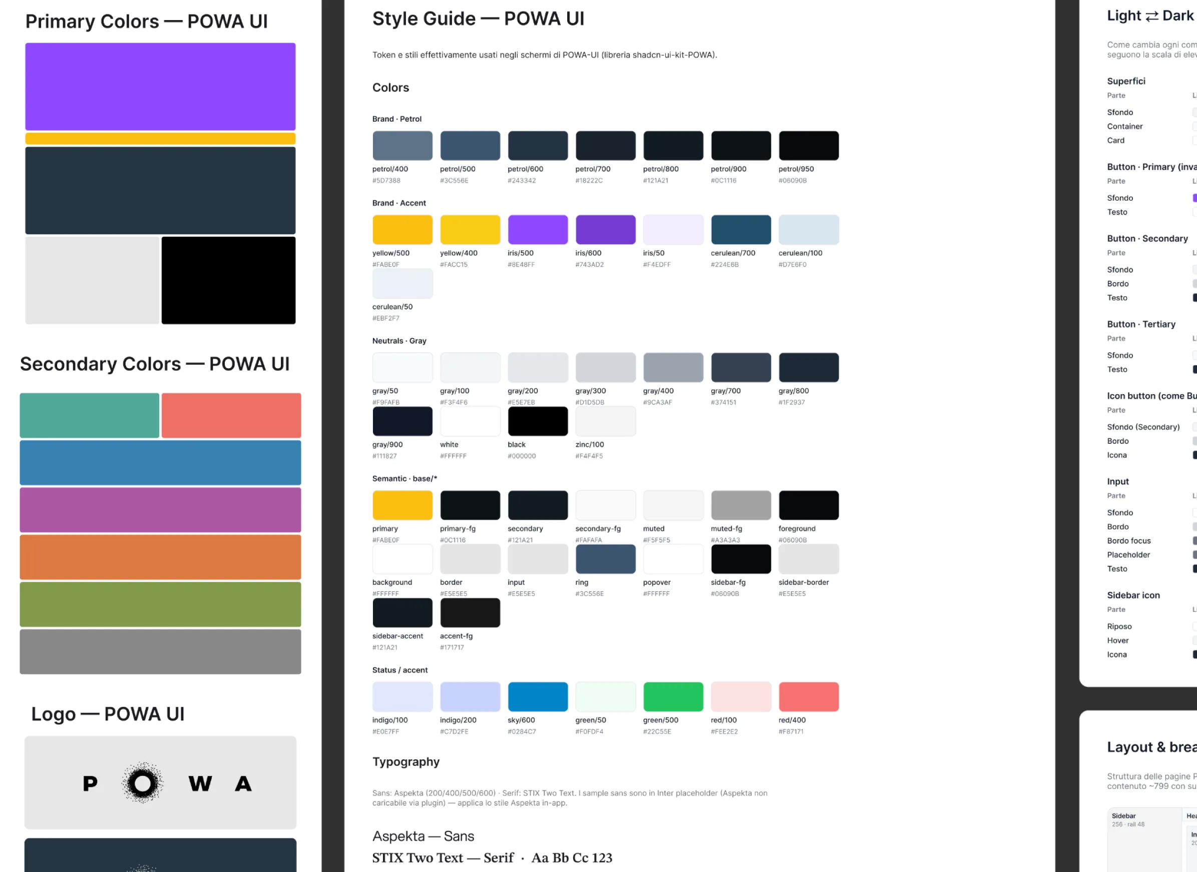1197x872 pixels.
Task: Select the petrol/400 color swatch
Action: pyautogui.click(x=403, y=146)
